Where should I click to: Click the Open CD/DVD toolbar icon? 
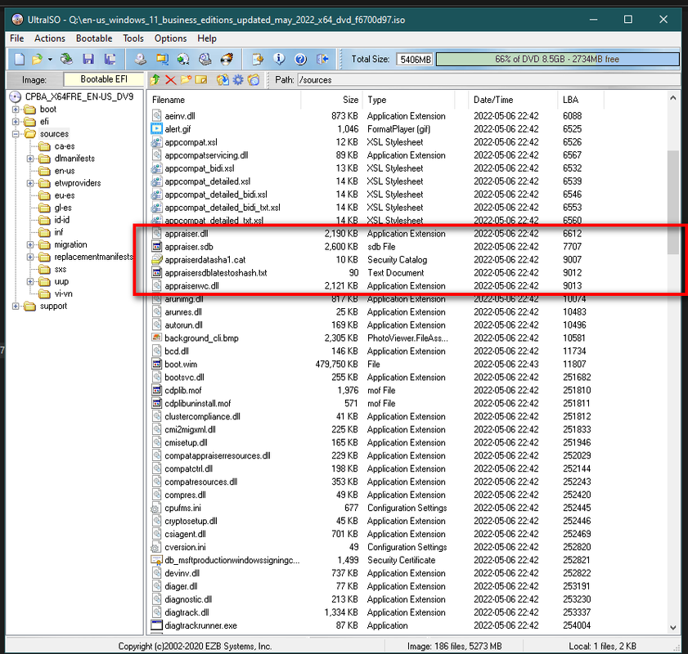pyautogui.click(x=66, y=59)
